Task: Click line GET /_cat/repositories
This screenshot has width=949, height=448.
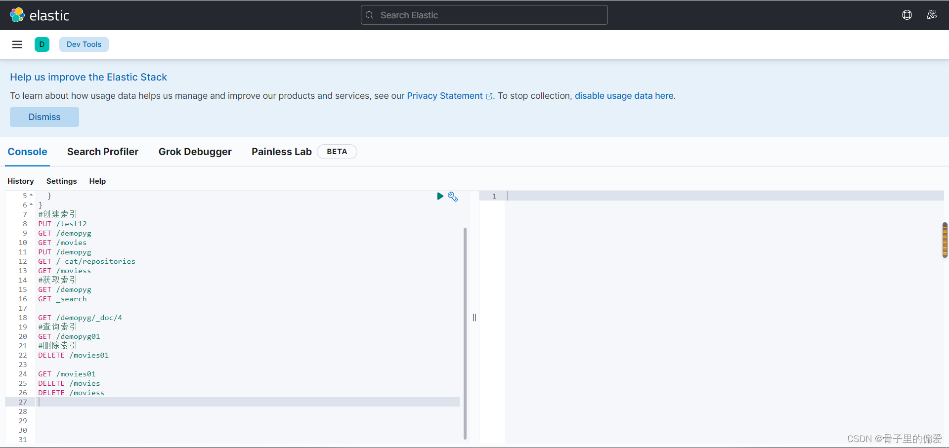Action: [x=86, y=261]
